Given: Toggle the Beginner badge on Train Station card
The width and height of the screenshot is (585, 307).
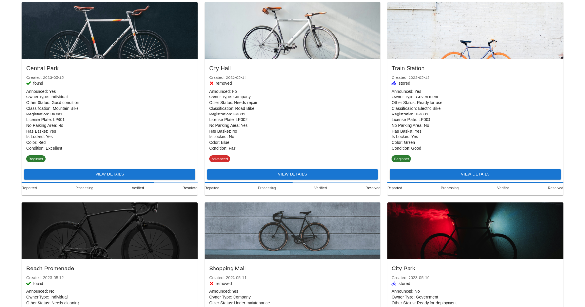Looking at the screenshot, I should (401, 158).
